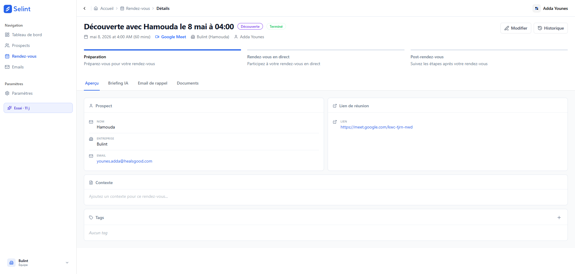The image size is (575, 274).
Task: Go back using the left chevron arrow
Action: 84,8
